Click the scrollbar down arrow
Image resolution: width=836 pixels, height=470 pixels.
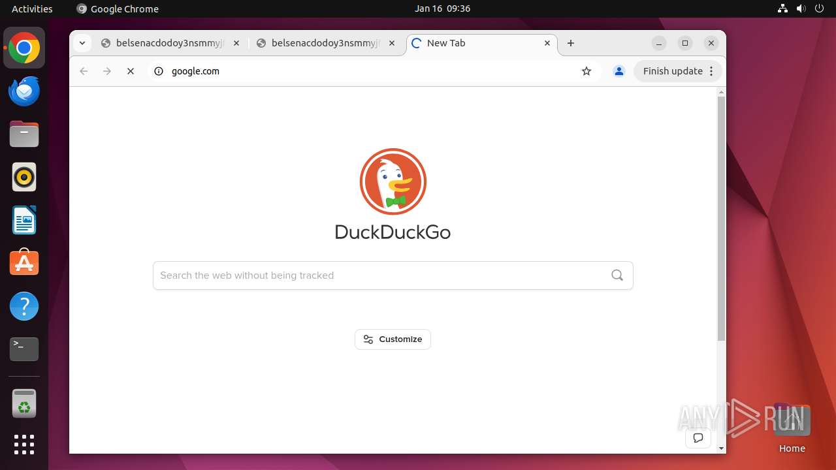pos(721,448)
